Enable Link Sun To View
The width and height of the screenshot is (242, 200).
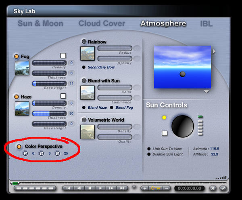pos(149,149)
